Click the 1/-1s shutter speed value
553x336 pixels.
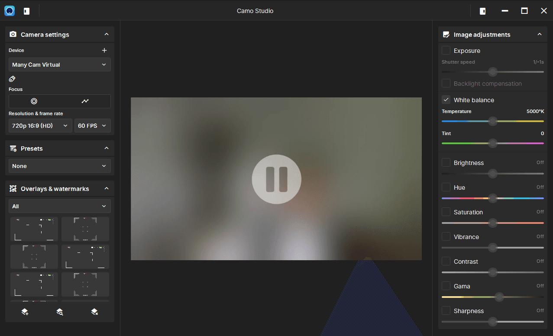coord(538,62)
